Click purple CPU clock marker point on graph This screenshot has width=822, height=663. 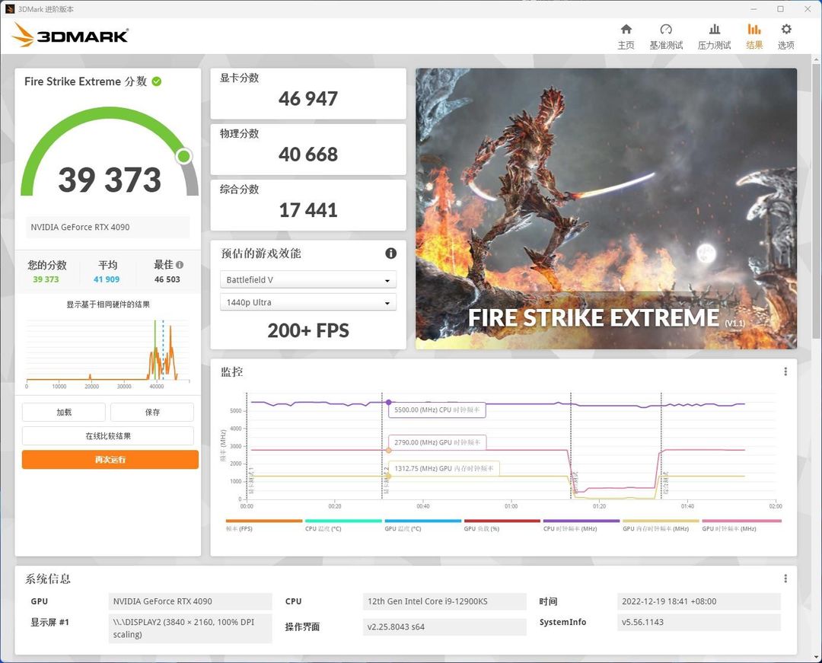coord(388,402)
